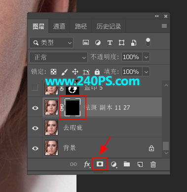
Task: Expand the 填充 fill slider arrow
Action: (146, 72)
